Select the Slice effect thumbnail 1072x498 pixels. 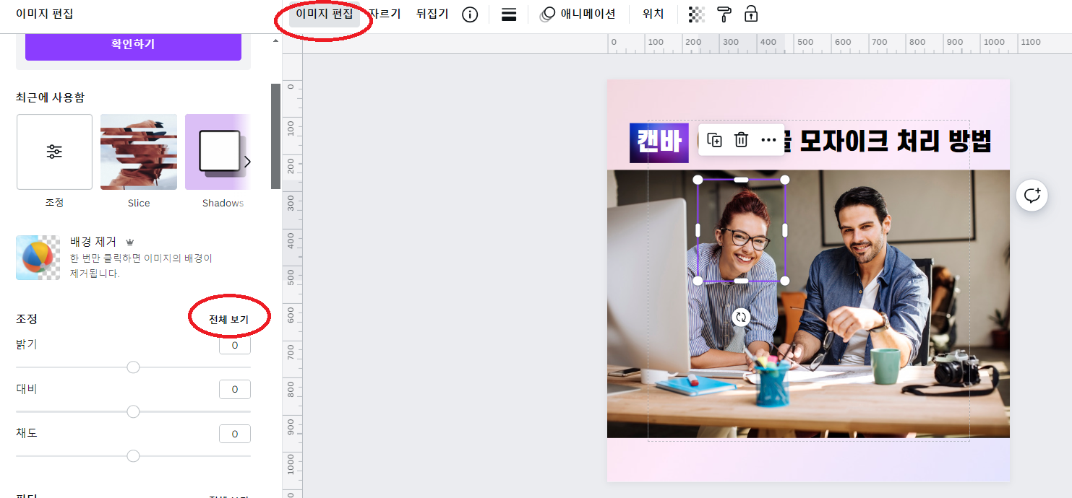(139, 152)
